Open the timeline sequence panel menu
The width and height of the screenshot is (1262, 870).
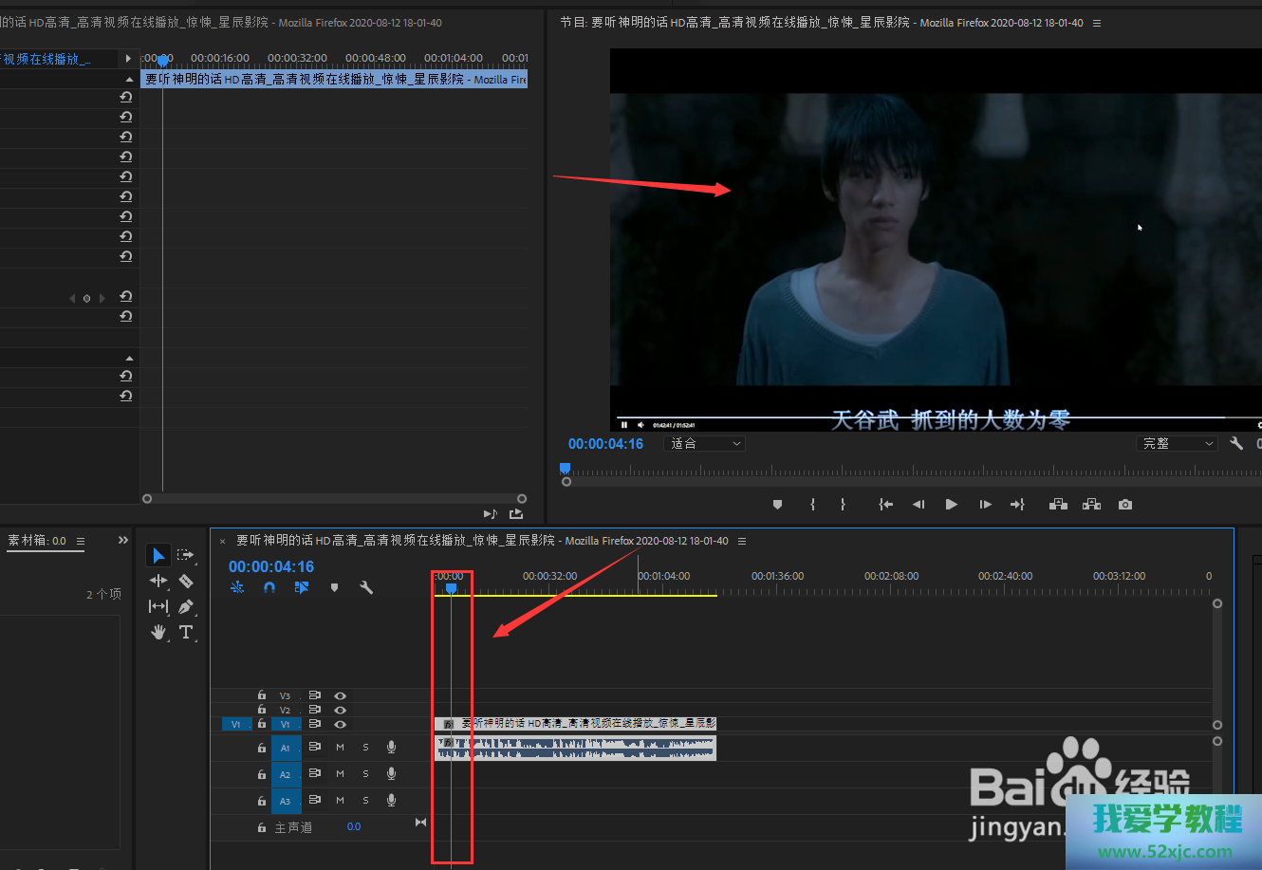click(x=742, y=541)
